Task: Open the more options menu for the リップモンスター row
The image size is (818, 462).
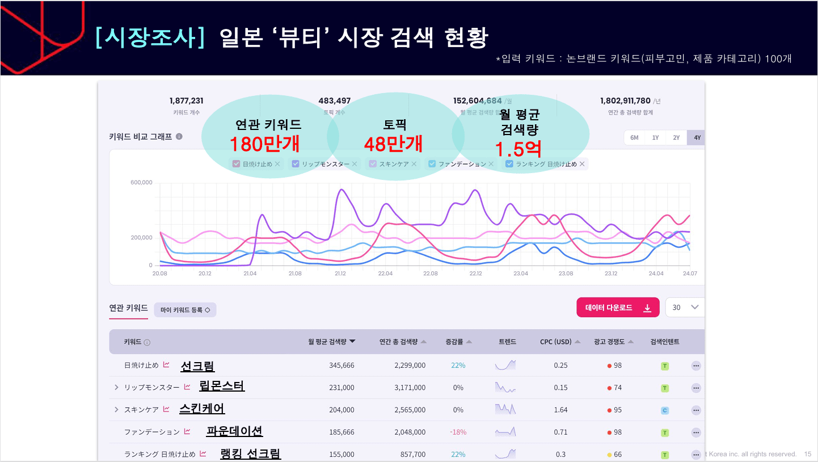Action: 696,388
